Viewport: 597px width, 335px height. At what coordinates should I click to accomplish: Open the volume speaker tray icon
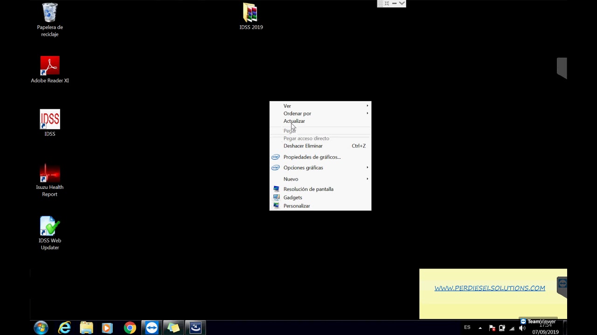coord(522,328)
